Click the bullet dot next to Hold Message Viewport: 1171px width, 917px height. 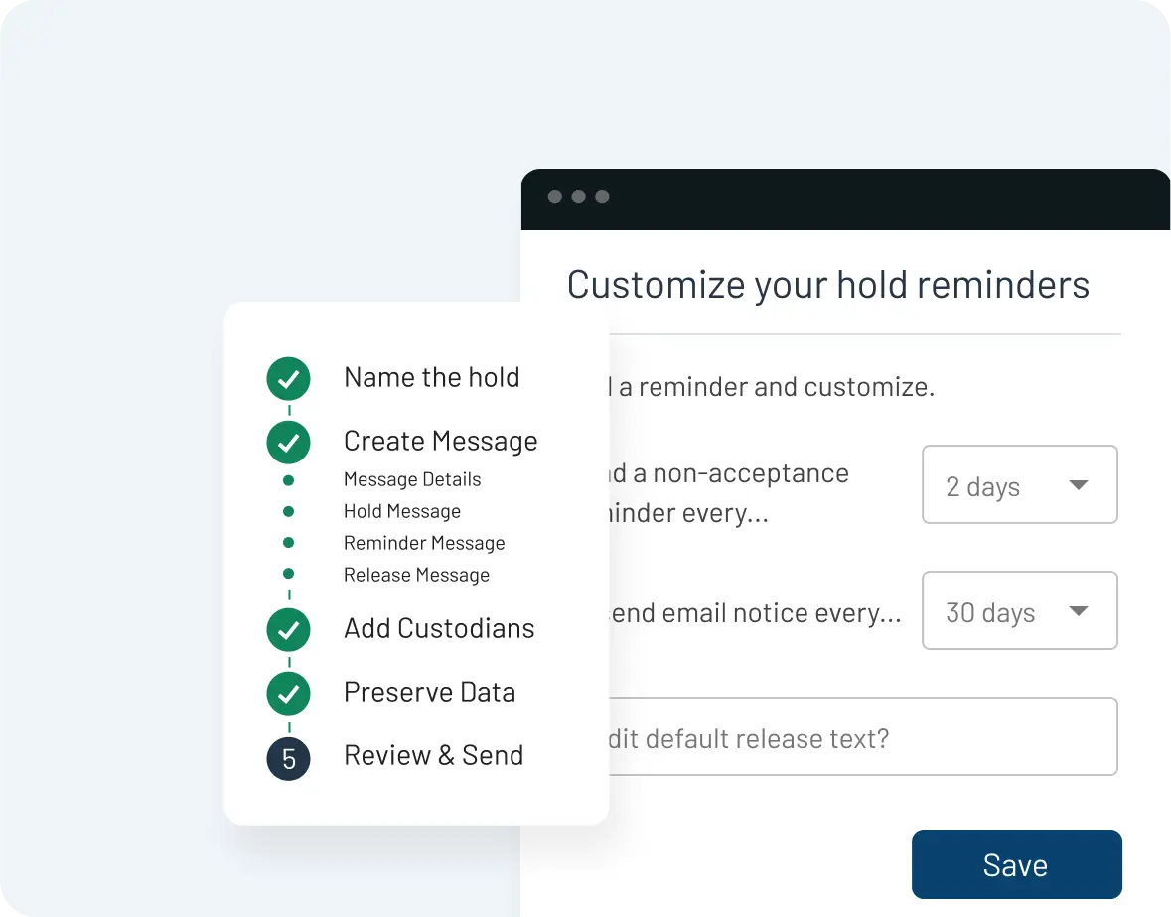tap(288, 510)
